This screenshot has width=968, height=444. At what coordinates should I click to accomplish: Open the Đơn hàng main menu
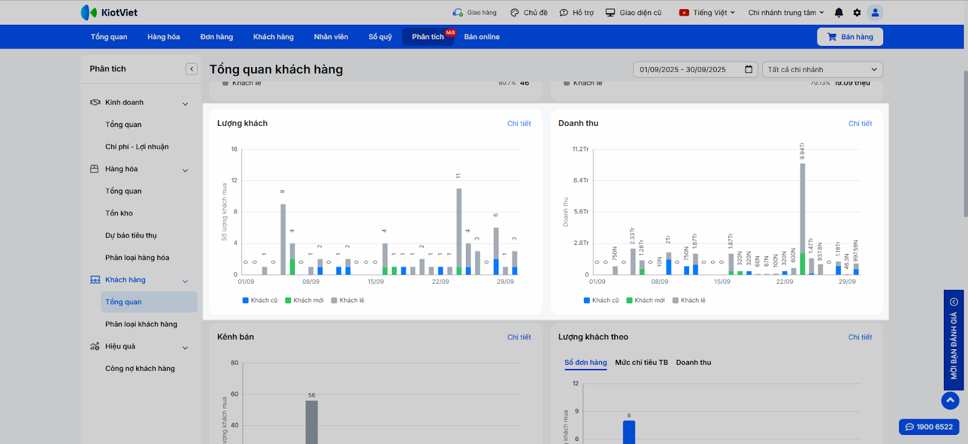click(217, 37)
